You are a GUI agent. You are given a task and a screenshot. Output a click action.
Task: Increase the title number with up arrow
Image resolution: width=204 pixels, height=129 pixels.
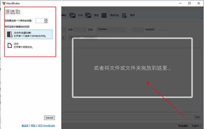[46, 20]
